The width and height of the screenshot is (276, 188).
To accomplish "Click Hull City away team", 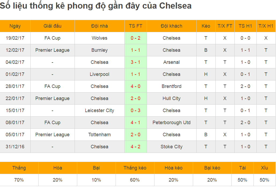I will 171,98.
